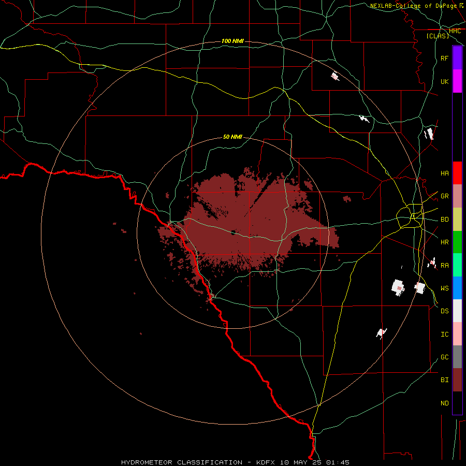Click the GR legend label
Screen dimensions: 466x466
tap(445, 196)
